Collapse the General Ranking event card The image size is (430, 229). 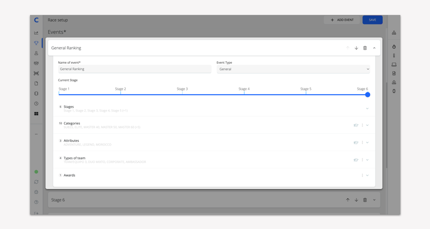[x=374, y=48]
